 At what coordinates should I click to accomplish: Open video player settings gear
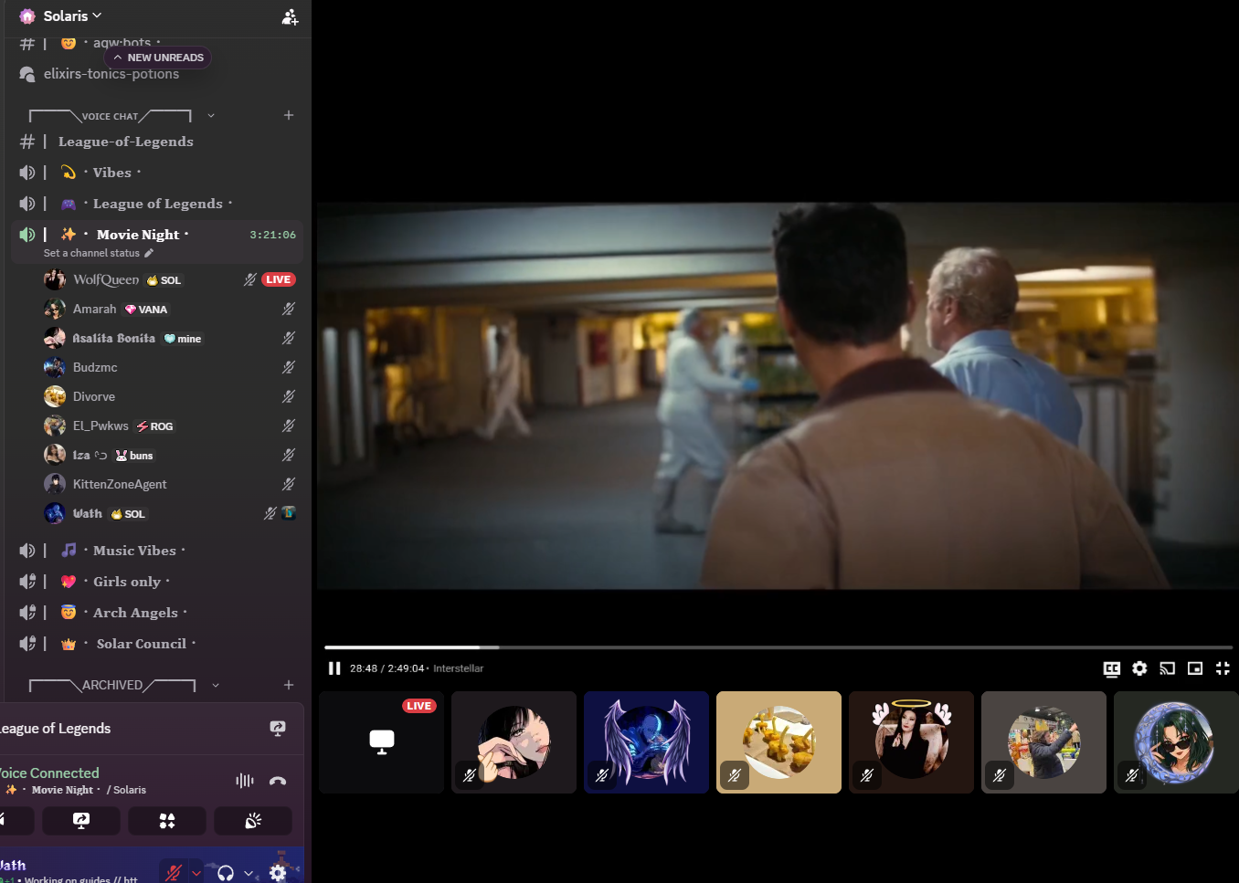click(1139, 668)
